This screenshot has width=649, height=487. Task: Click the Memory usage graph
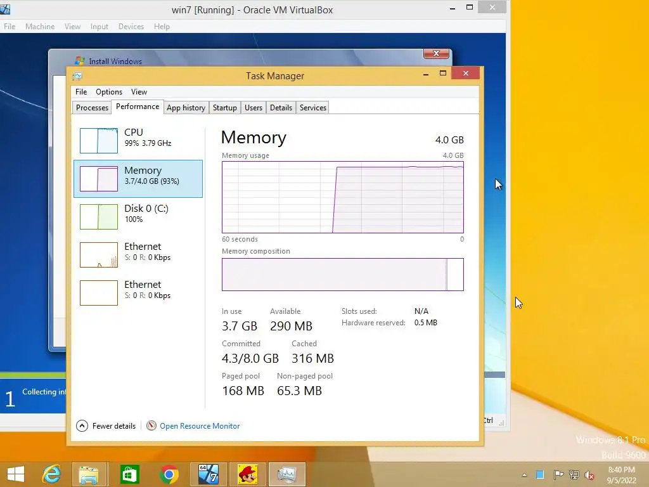click(x=343, y=197)
